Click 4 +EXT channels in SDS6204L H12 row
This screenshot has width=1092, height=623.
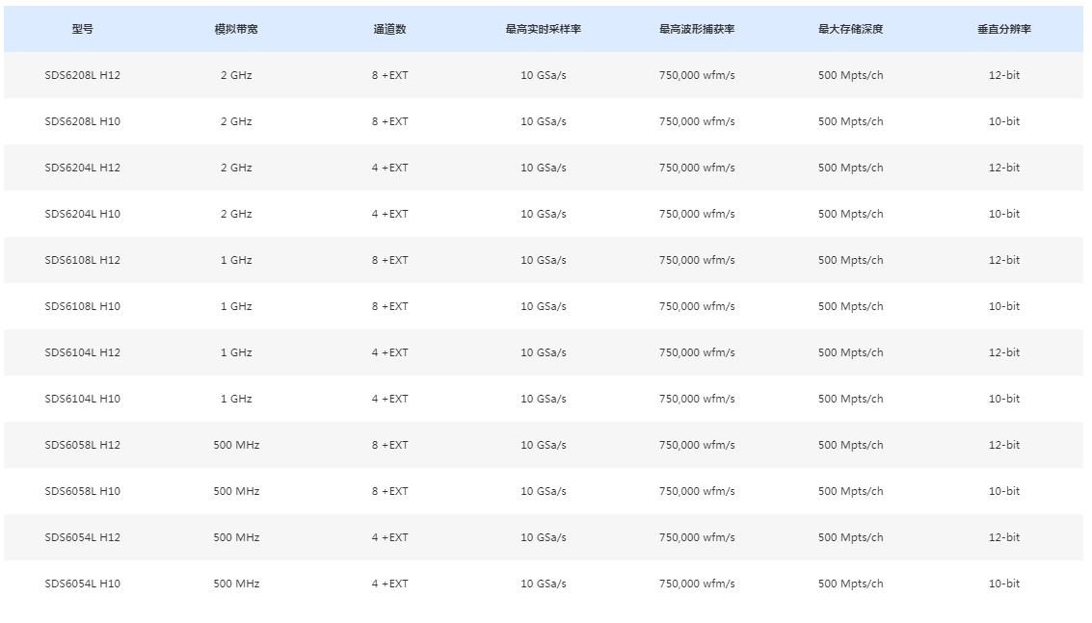(390, 168)
